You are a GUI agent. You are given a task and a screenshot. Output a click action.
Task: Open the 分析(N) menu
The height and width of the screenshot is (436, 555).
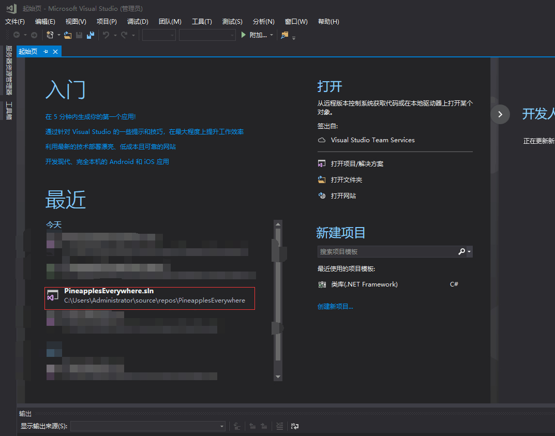(x=263, y=22)
